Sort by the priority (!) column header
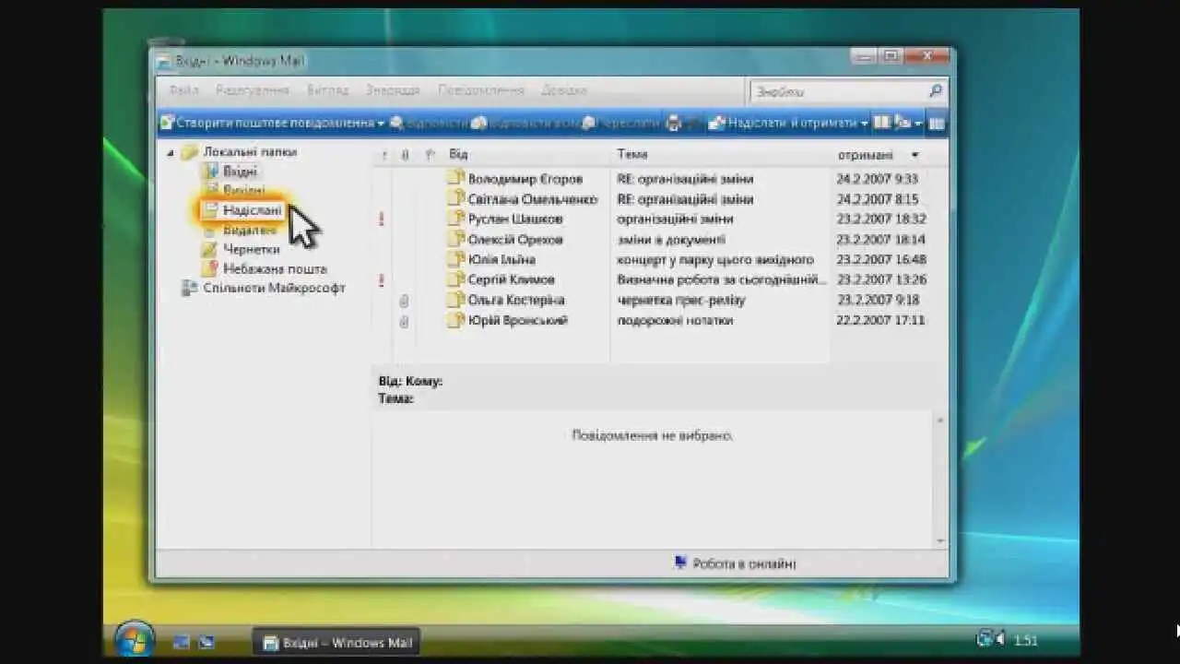Viewport: 1180px width, 664px height. point(383,155)
